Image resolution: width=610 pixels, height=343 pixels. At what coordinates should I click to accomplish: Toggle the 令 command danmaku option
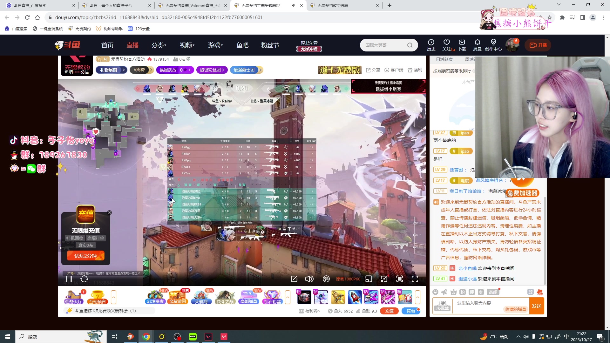[481, 292]
